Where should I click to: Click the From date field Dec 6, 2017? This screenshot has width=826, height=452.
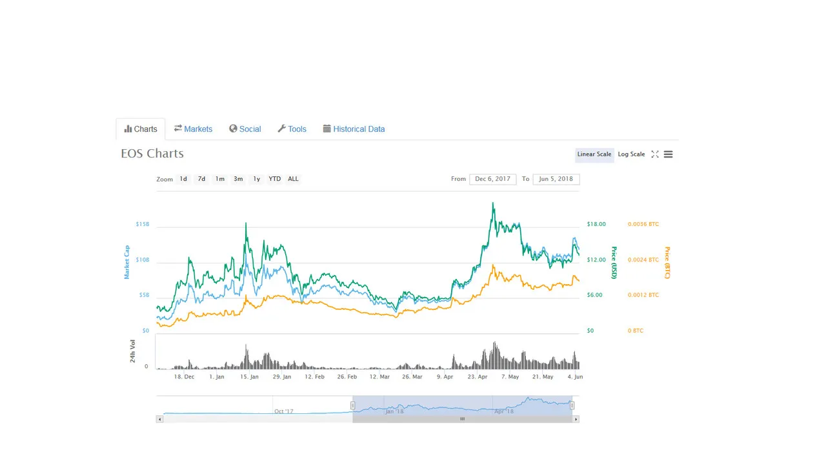(x=493, y=179)
